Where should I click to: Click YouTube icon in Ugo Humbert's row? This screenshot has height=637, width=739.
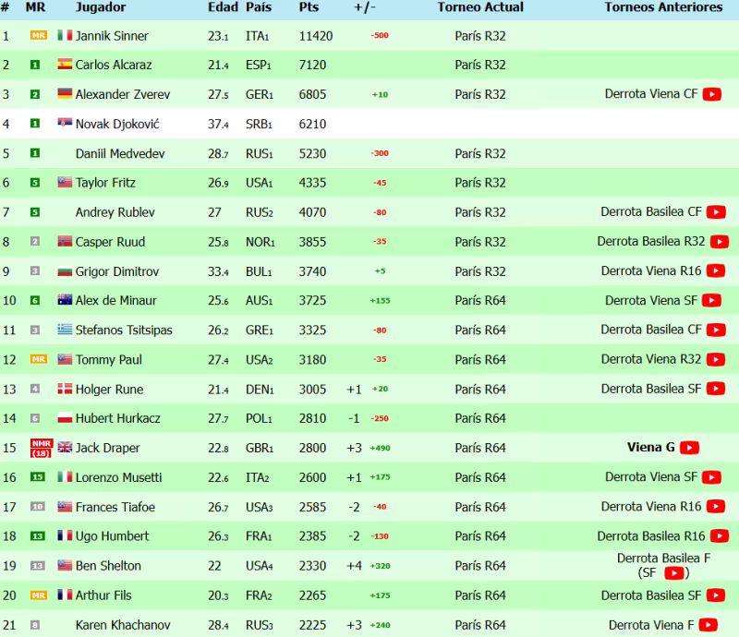pyautogui.click(x=720, y=536)
